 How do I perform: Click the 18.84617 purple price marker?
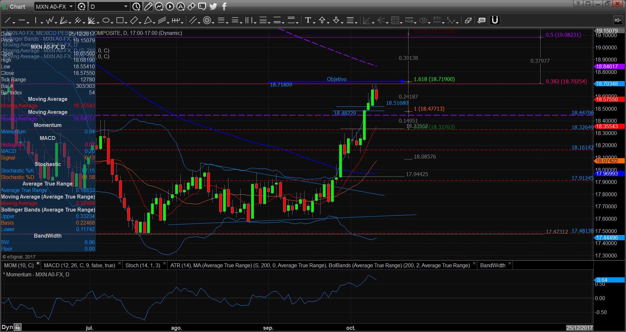click(x=609, y=66)
